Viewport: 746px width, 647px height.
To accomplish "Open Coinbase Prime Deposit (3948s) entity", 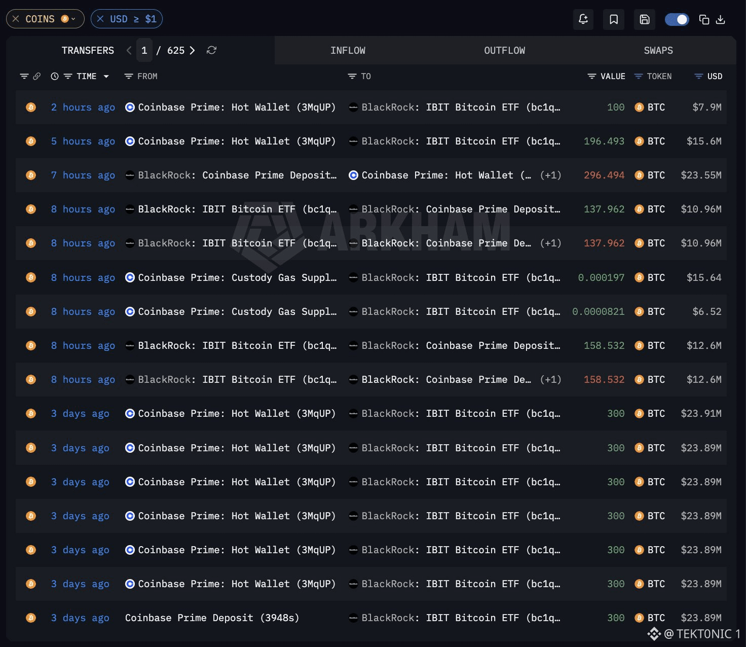I will tap(212, 618).
